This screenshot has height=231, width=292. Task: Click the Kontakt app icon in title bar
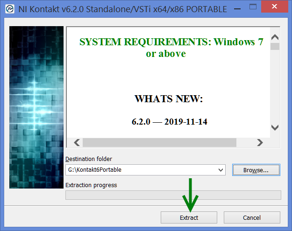click(10, 9)
